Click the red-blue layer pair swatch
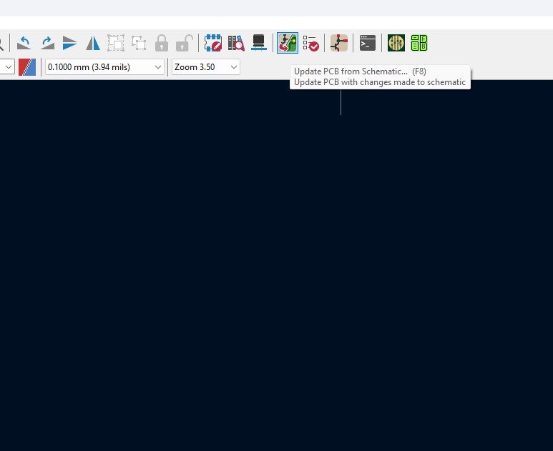The width and height of the screenshot is (553, 451). [x=27, y=67]
